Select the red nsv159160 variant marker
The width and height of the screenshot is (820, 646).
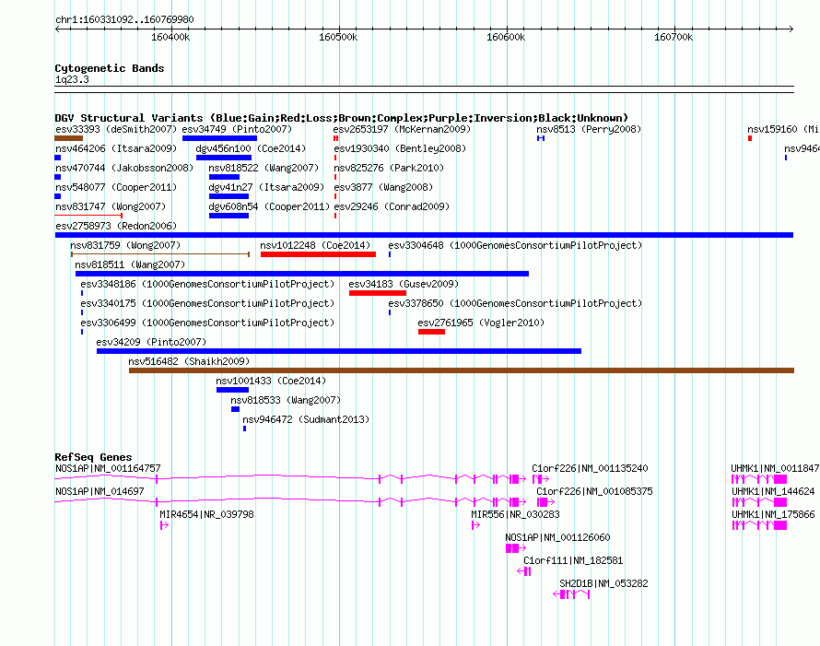[x=750, y=138]
